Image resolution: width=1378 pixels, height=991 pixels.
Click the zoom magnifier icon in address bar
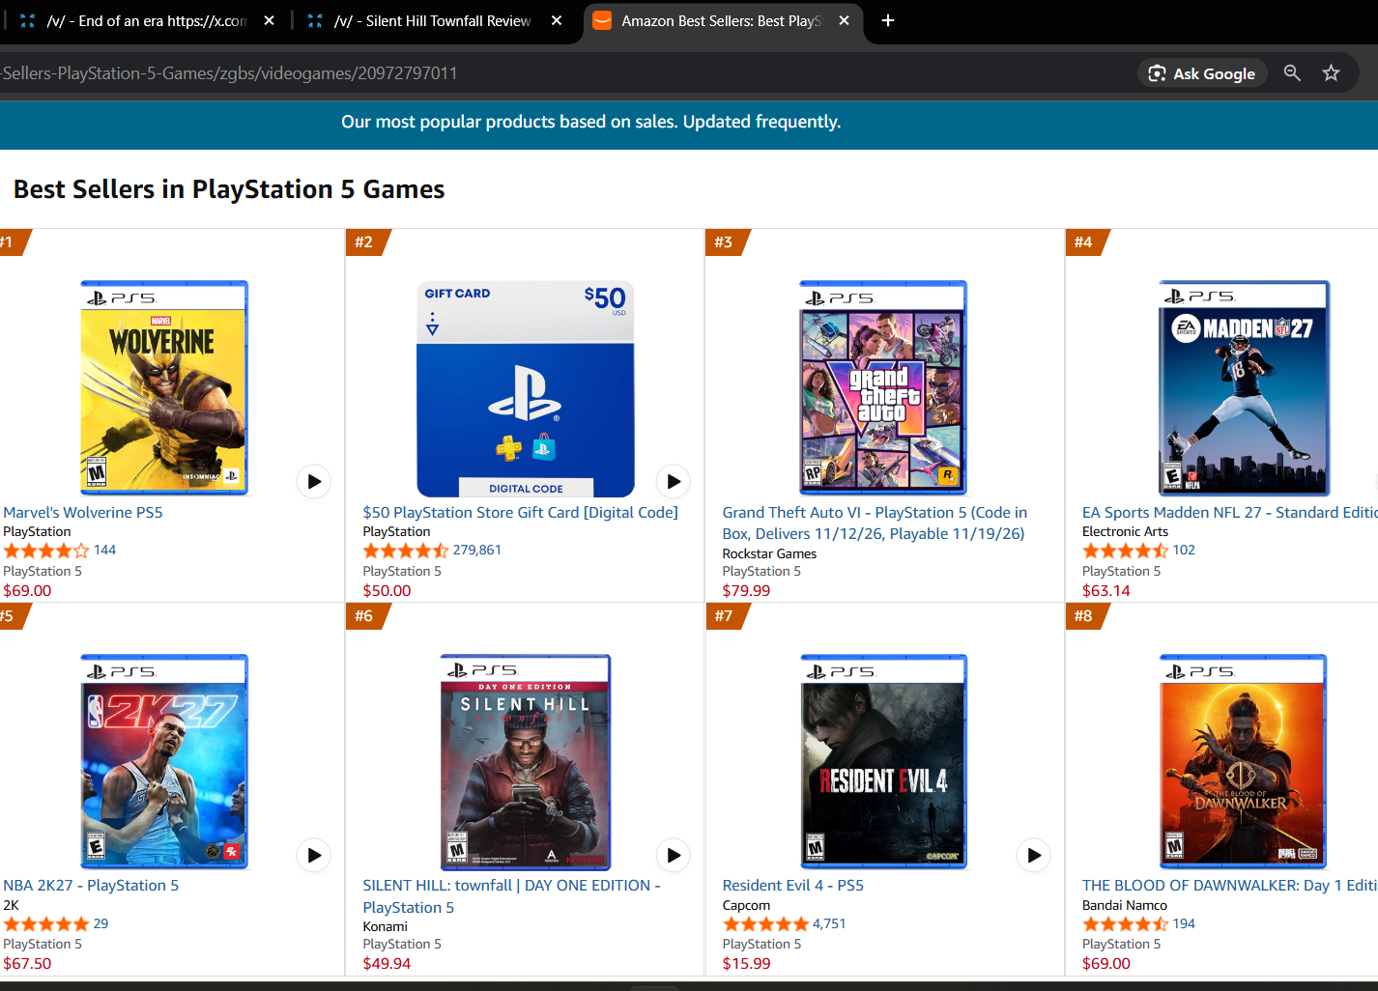[x=1292, y=72]
